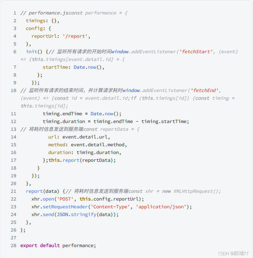
Task: Click the 'init()' method name on line 6
Action: pos(34,52)
